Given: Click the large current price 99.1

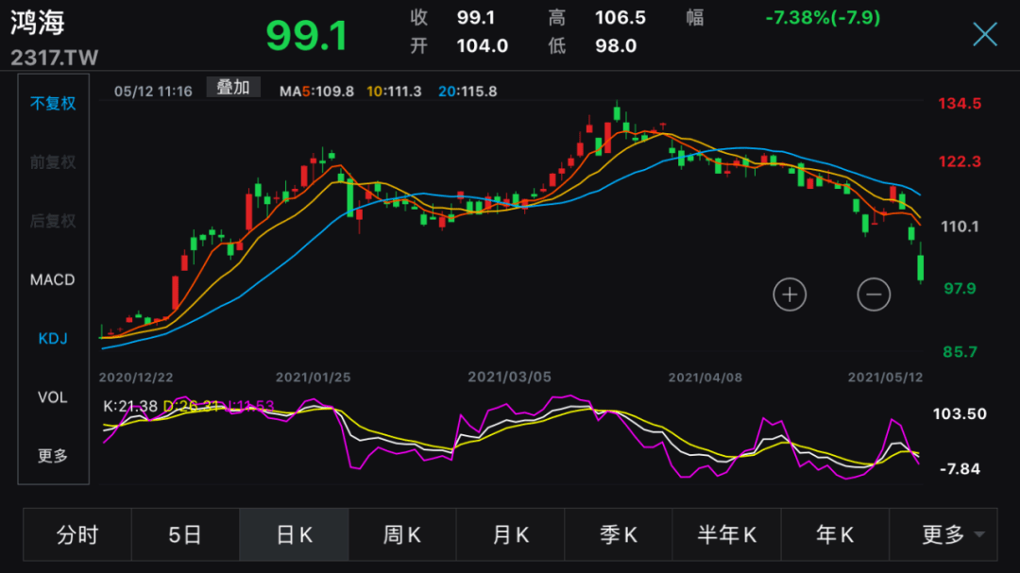Looking at the screenshot, I should (x=306, y=35).
